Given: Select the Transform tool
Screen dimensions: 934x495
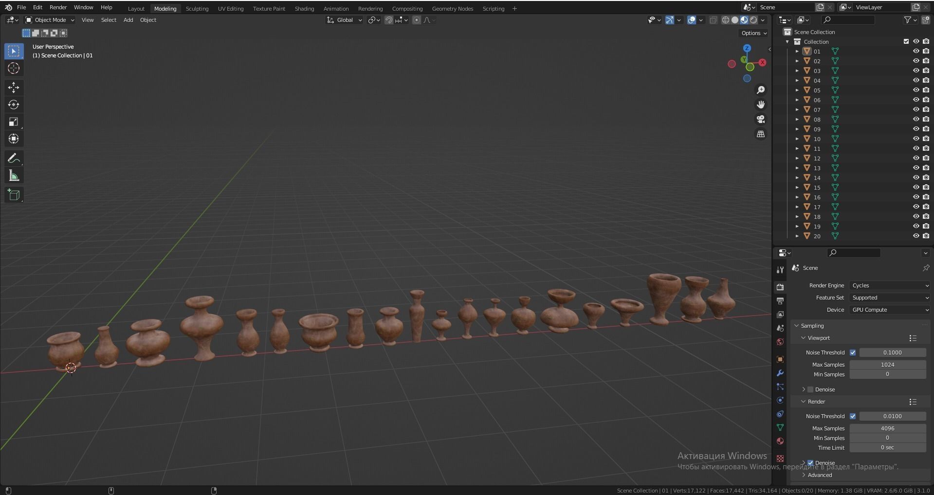Looking at the screenshot, I should tap(14, 139).
